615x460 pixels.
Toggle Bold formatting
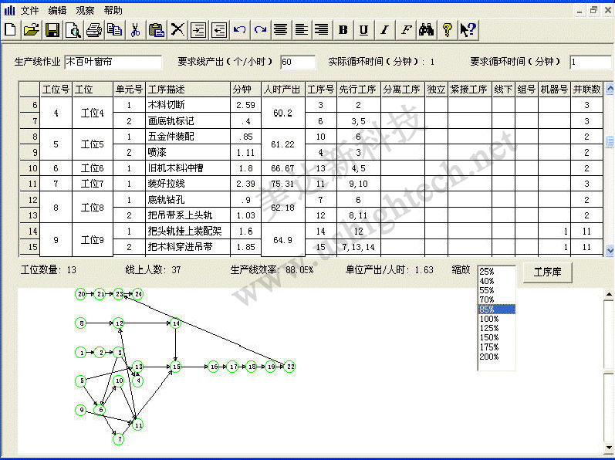[x=343, y=30]
